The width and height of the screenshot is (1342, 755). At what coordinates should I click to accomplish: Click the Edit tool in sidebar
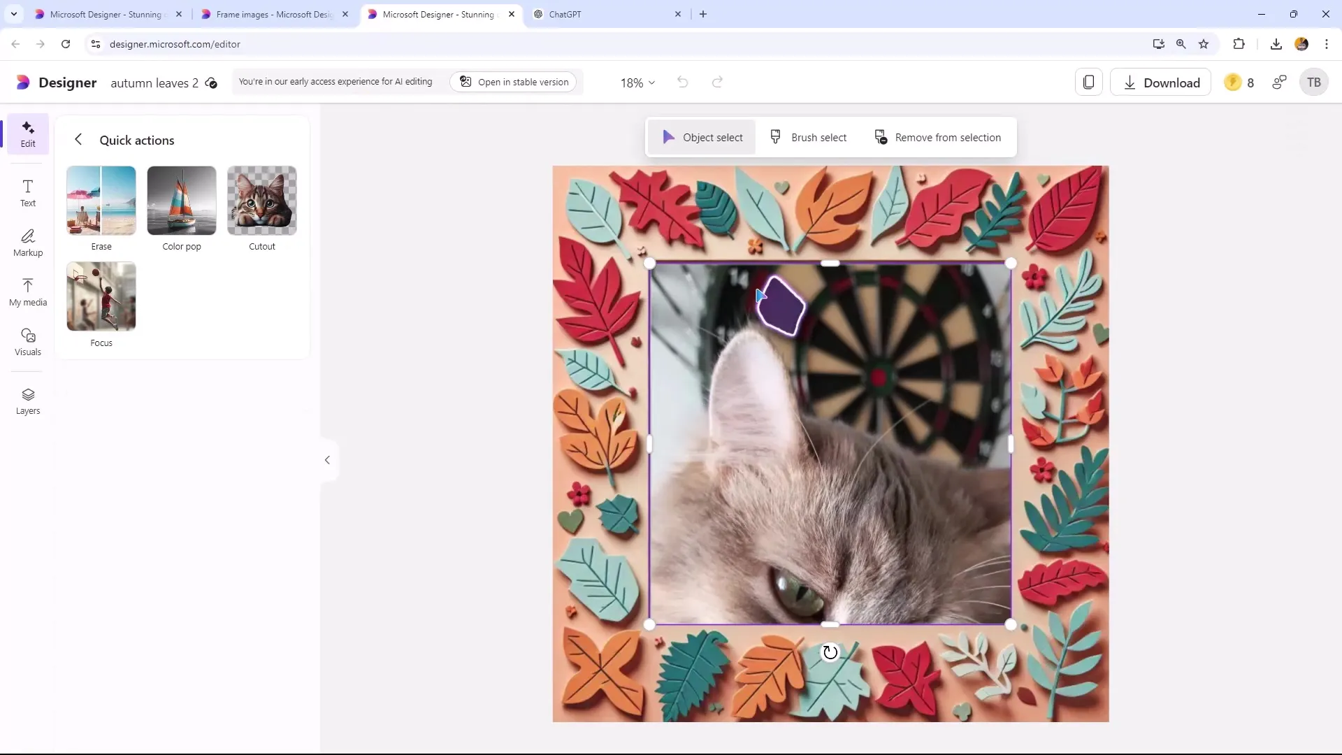28,133
